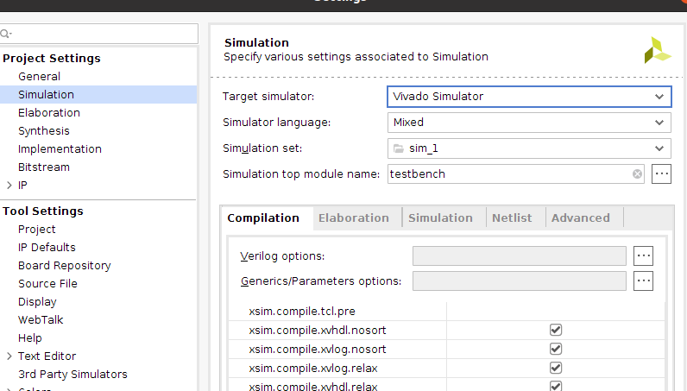Click the settings search input field
Screen dimensions: 687x391
pos(99,34)
